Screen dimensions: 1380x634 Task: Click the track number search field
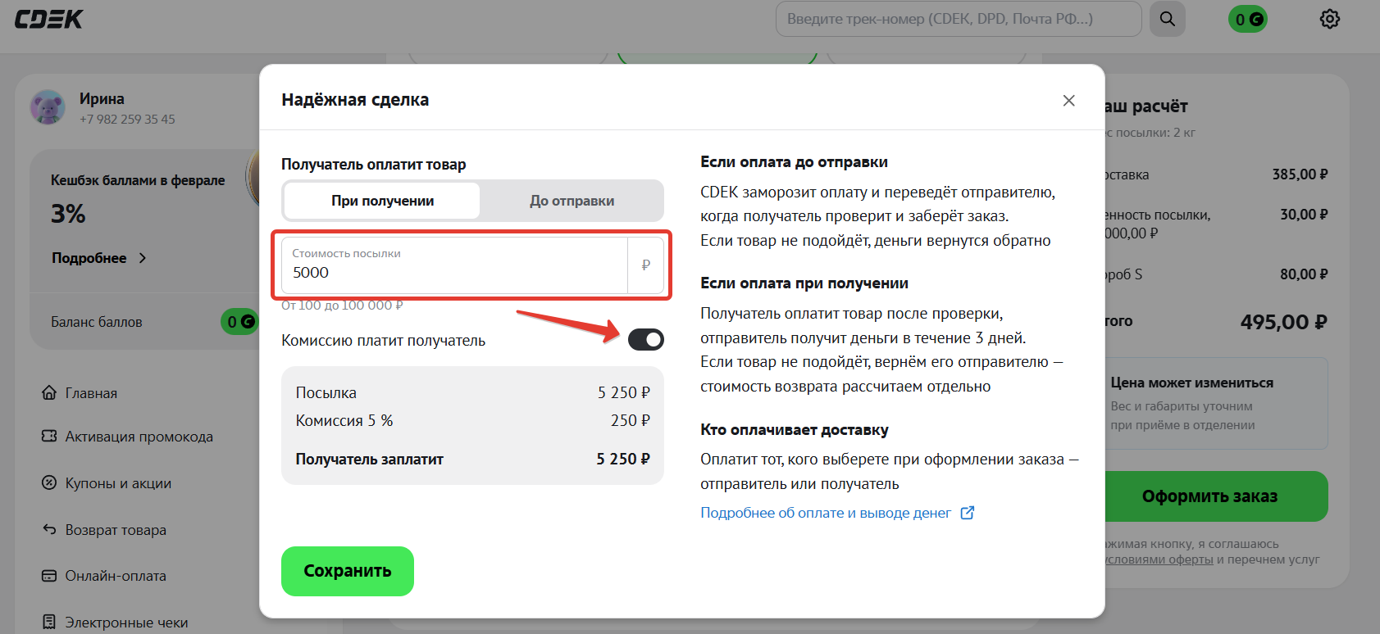click(x=959, y=19)
